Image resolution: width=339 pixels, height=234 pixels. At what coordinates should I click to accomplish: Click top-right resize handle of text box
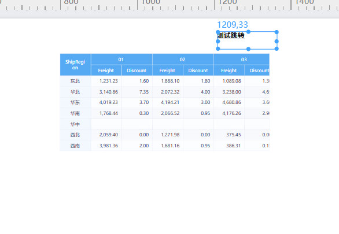coord(277,32)
